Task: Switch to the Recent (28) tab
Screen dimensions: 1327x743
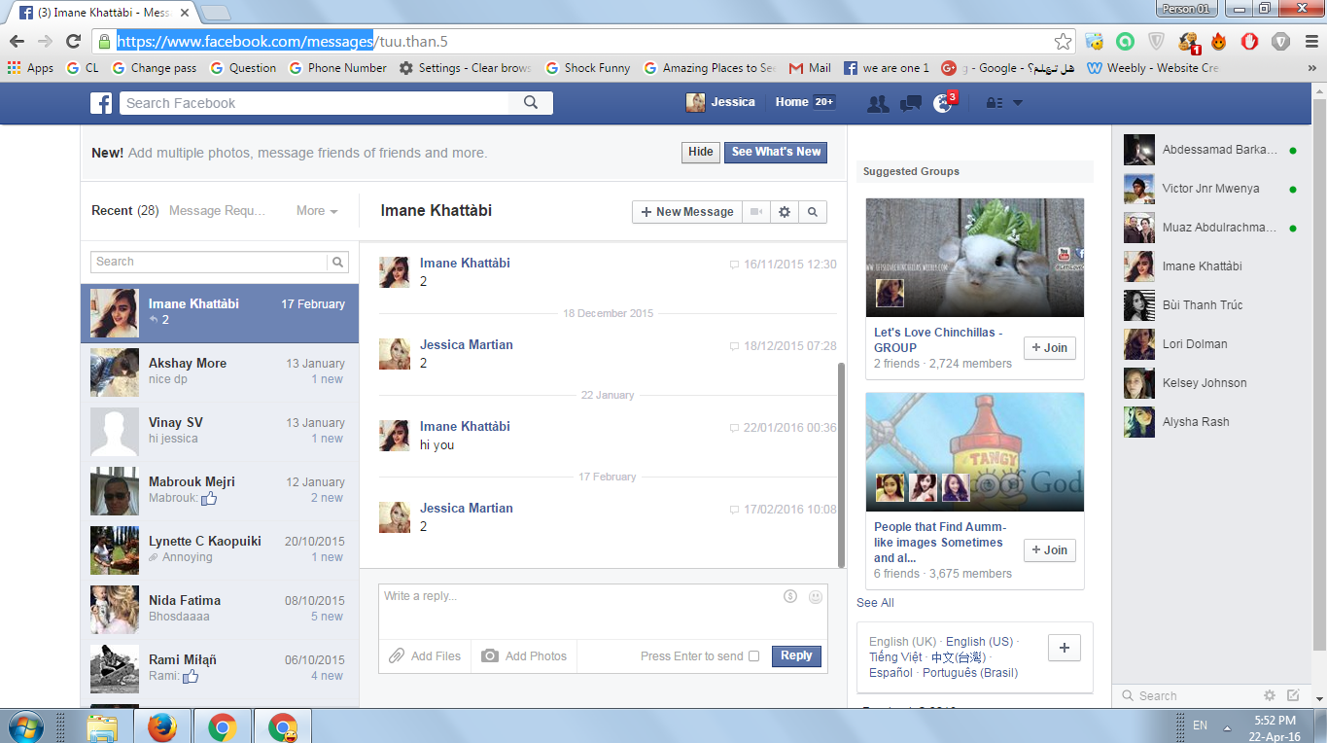Action: click(124, 211)
